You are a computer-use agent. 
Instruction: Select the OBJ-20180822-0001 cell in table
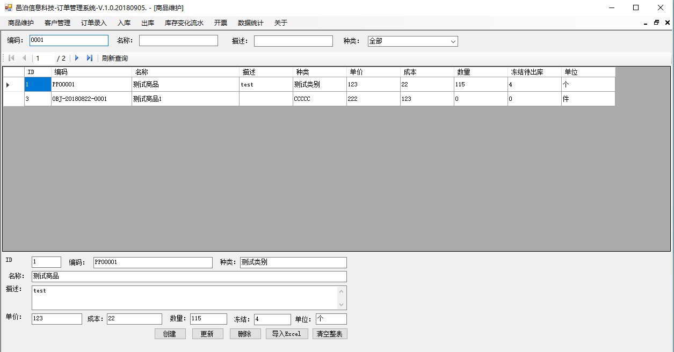91,99
